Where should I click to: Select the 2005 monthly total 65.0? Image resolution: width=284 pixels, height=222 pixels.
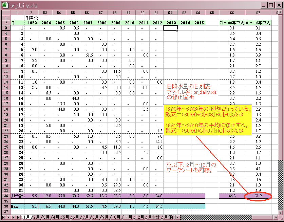point(59,196)
